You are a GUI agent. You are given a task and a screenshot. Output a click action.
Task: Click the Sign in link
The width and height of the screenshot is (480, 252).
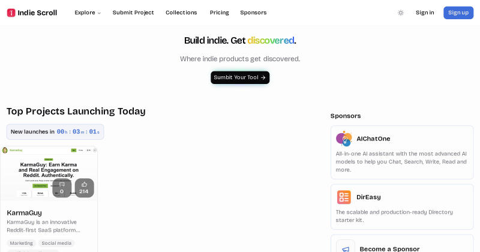425,13
